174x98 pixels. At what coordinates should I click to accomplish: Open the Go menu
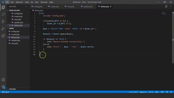(32, 2)
